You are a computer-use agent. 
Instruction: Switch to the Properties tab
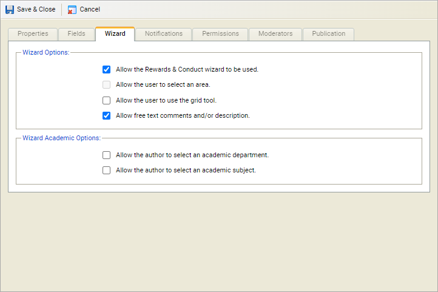point(33,34)
